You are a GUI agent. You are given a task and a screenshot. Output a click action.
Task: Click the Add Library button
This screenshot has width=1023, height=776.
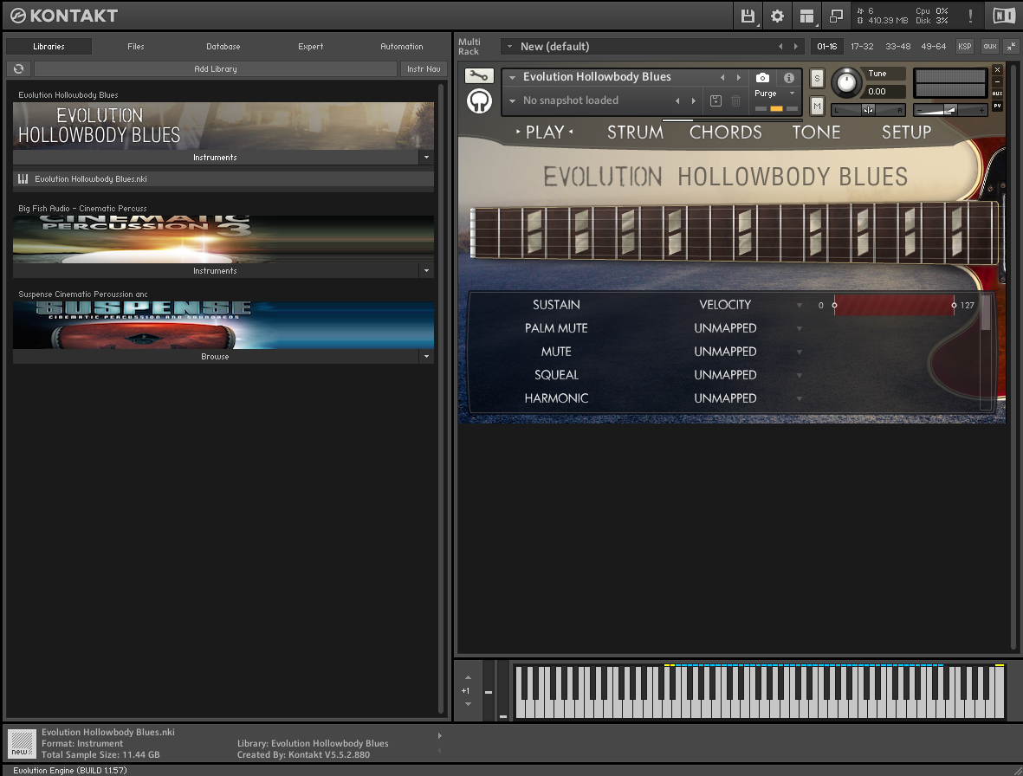[216, 68]
